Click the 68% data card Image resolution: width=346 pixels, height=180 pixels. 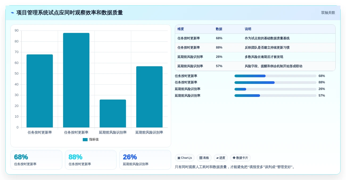tap(36, 160)
